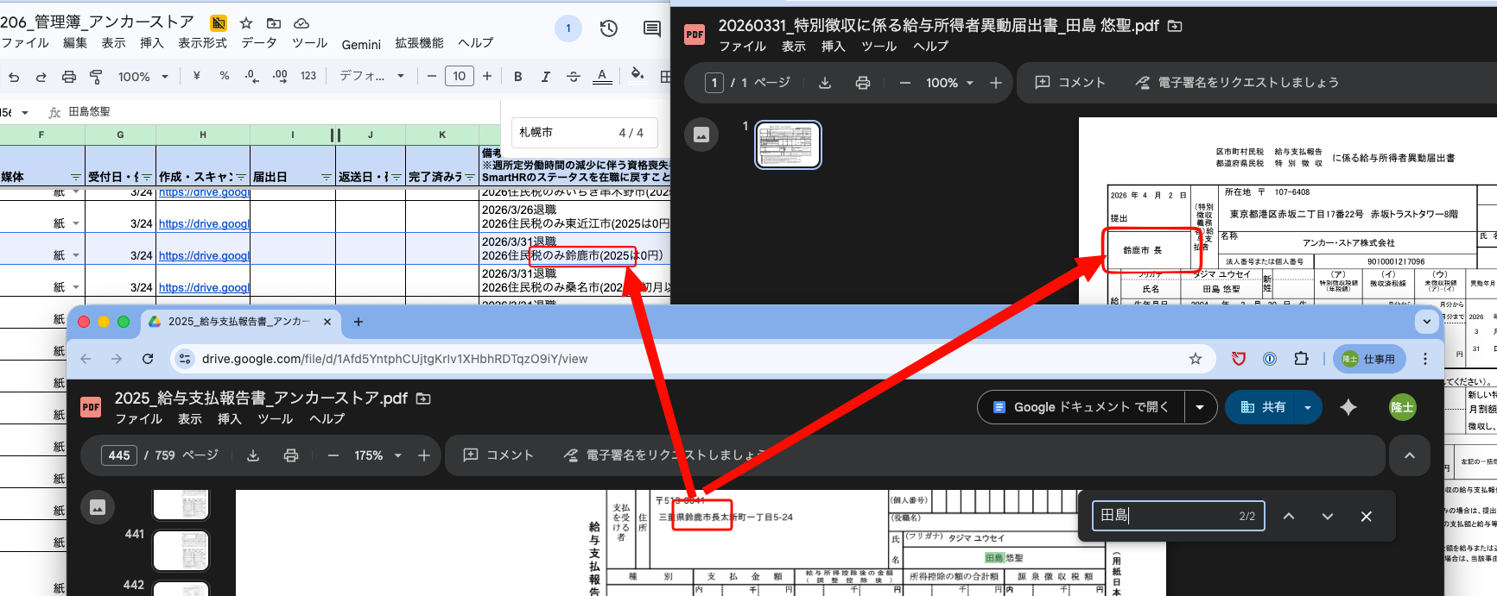The height and width of the screenshot is (596, 1497).
Task: Open Drive link in 桑名市 row
Action: pyautogui.click(x=204, y=287)
